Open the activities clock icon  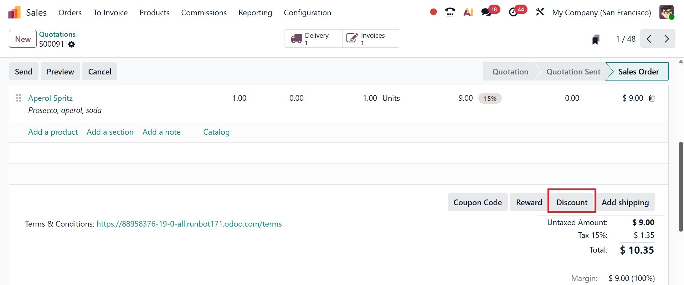coord(513,12)
